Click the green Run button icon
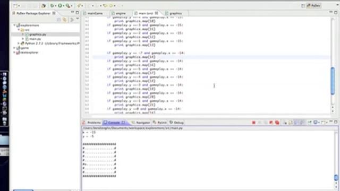The width and height of the screenshot is (340, 191). click(x=60, y=6)
